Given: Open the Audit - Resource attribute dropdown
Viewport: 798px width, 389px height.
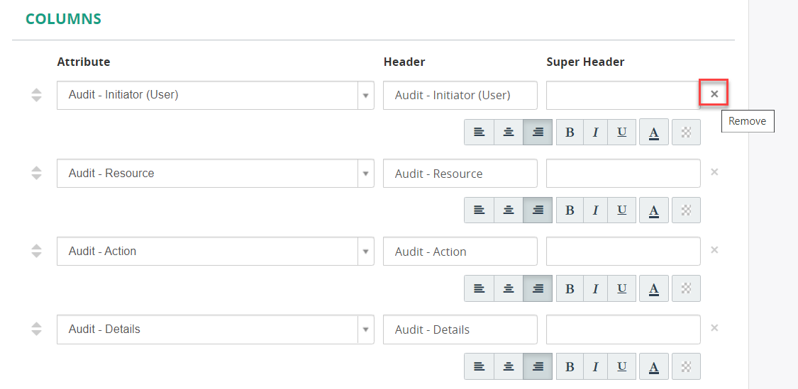Looking at the screenshot, I should pos(365,174).
